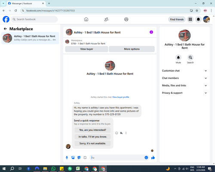Open Excel from the taskbar
This screenshot has height=172, width=215.
(x=78, y=169)
